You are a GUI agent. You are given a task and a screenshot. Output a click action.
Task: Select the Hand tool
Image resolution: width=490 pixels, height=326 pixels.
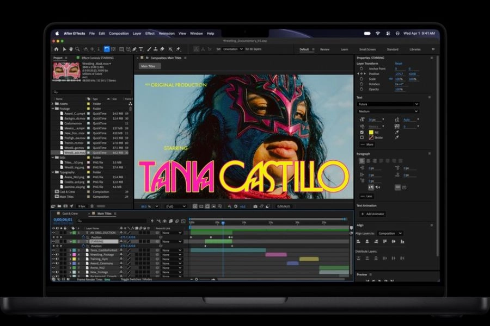click(71, 49)
